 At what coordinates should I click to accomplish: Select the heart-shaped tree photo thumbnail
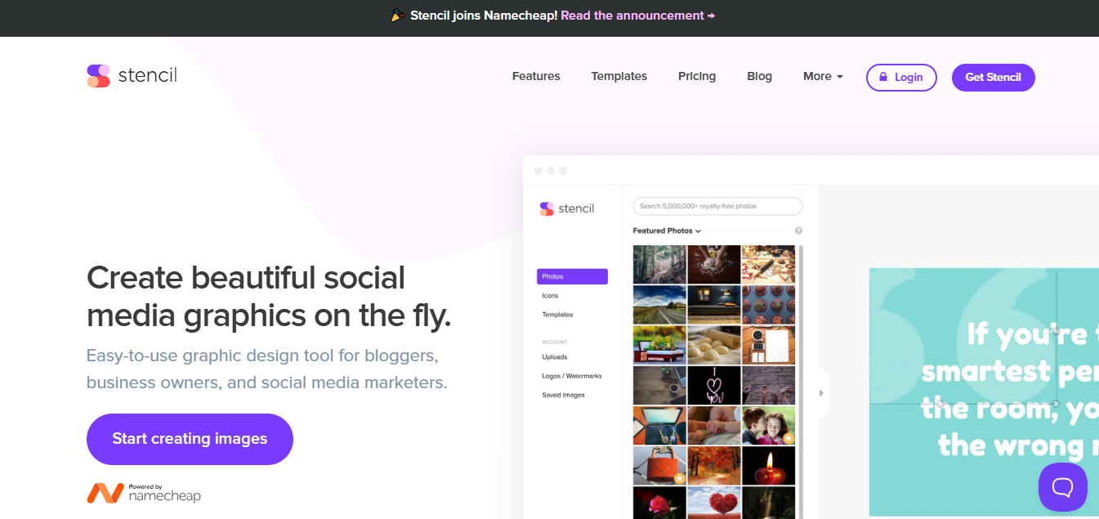point(713,503)
